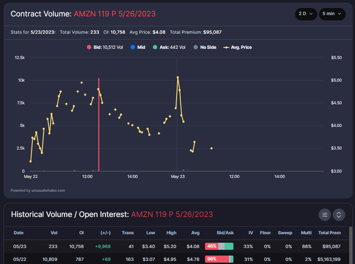Click the 96% bid/ask bar for 05/22
Image resolution: width=355 pixels, height=264 pixels.
coord(219,259)
